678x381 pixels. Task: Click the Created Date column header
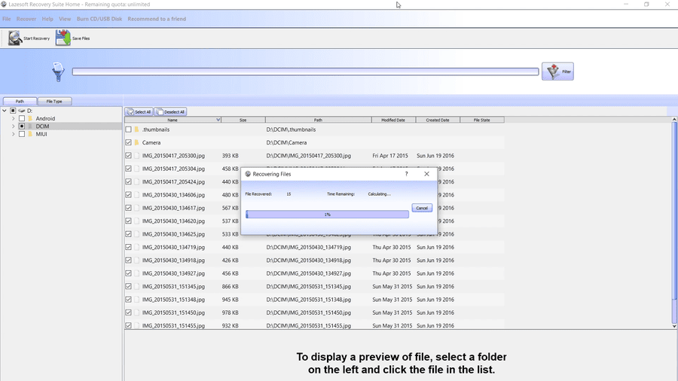438,120
